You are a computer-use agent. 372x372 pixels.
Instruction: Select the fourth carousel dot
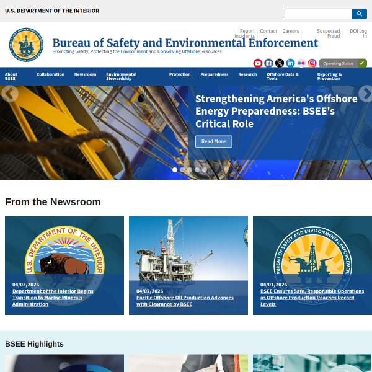[x=197, y=170]
